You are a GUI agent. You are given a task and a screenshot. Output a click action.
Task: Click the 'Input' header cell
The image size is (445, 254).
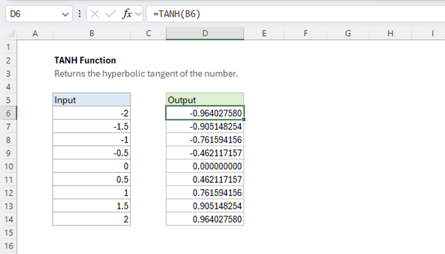[92, 100]
